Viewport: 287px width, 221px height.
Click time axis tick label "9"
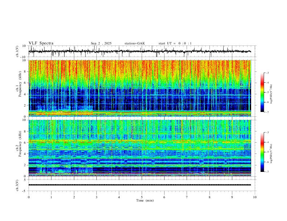point(232,197)
